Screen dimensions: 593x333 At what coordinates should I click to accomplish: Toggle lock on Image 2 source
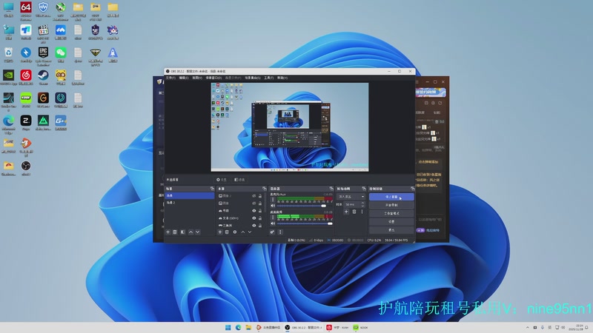pos(260,196)
